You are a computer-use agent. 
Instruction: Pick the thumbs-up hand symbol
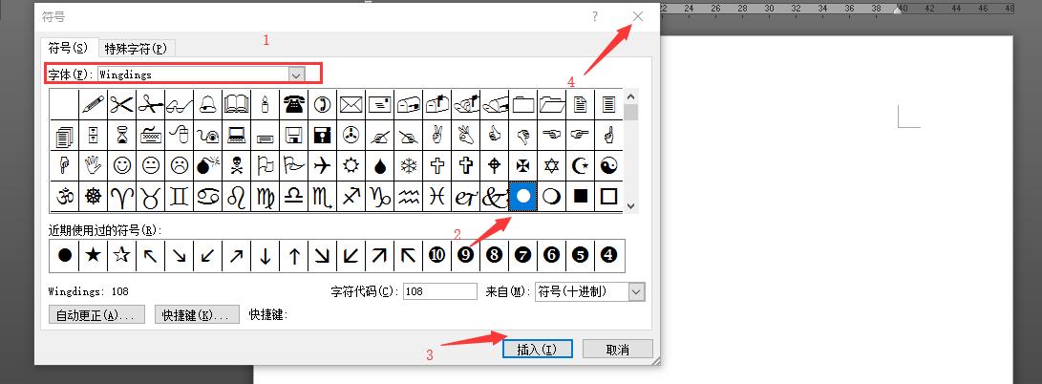point(495,135)
